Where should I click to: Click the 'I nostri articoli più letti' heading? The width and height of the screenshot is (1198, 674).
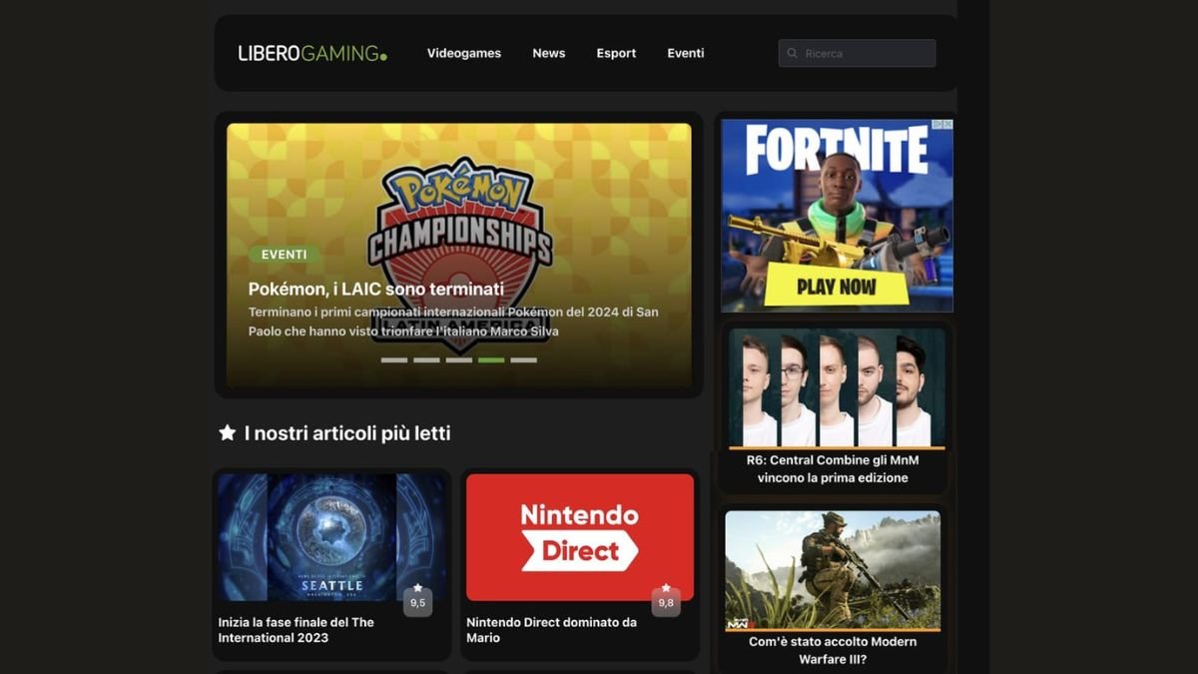[x=347, y=433]
